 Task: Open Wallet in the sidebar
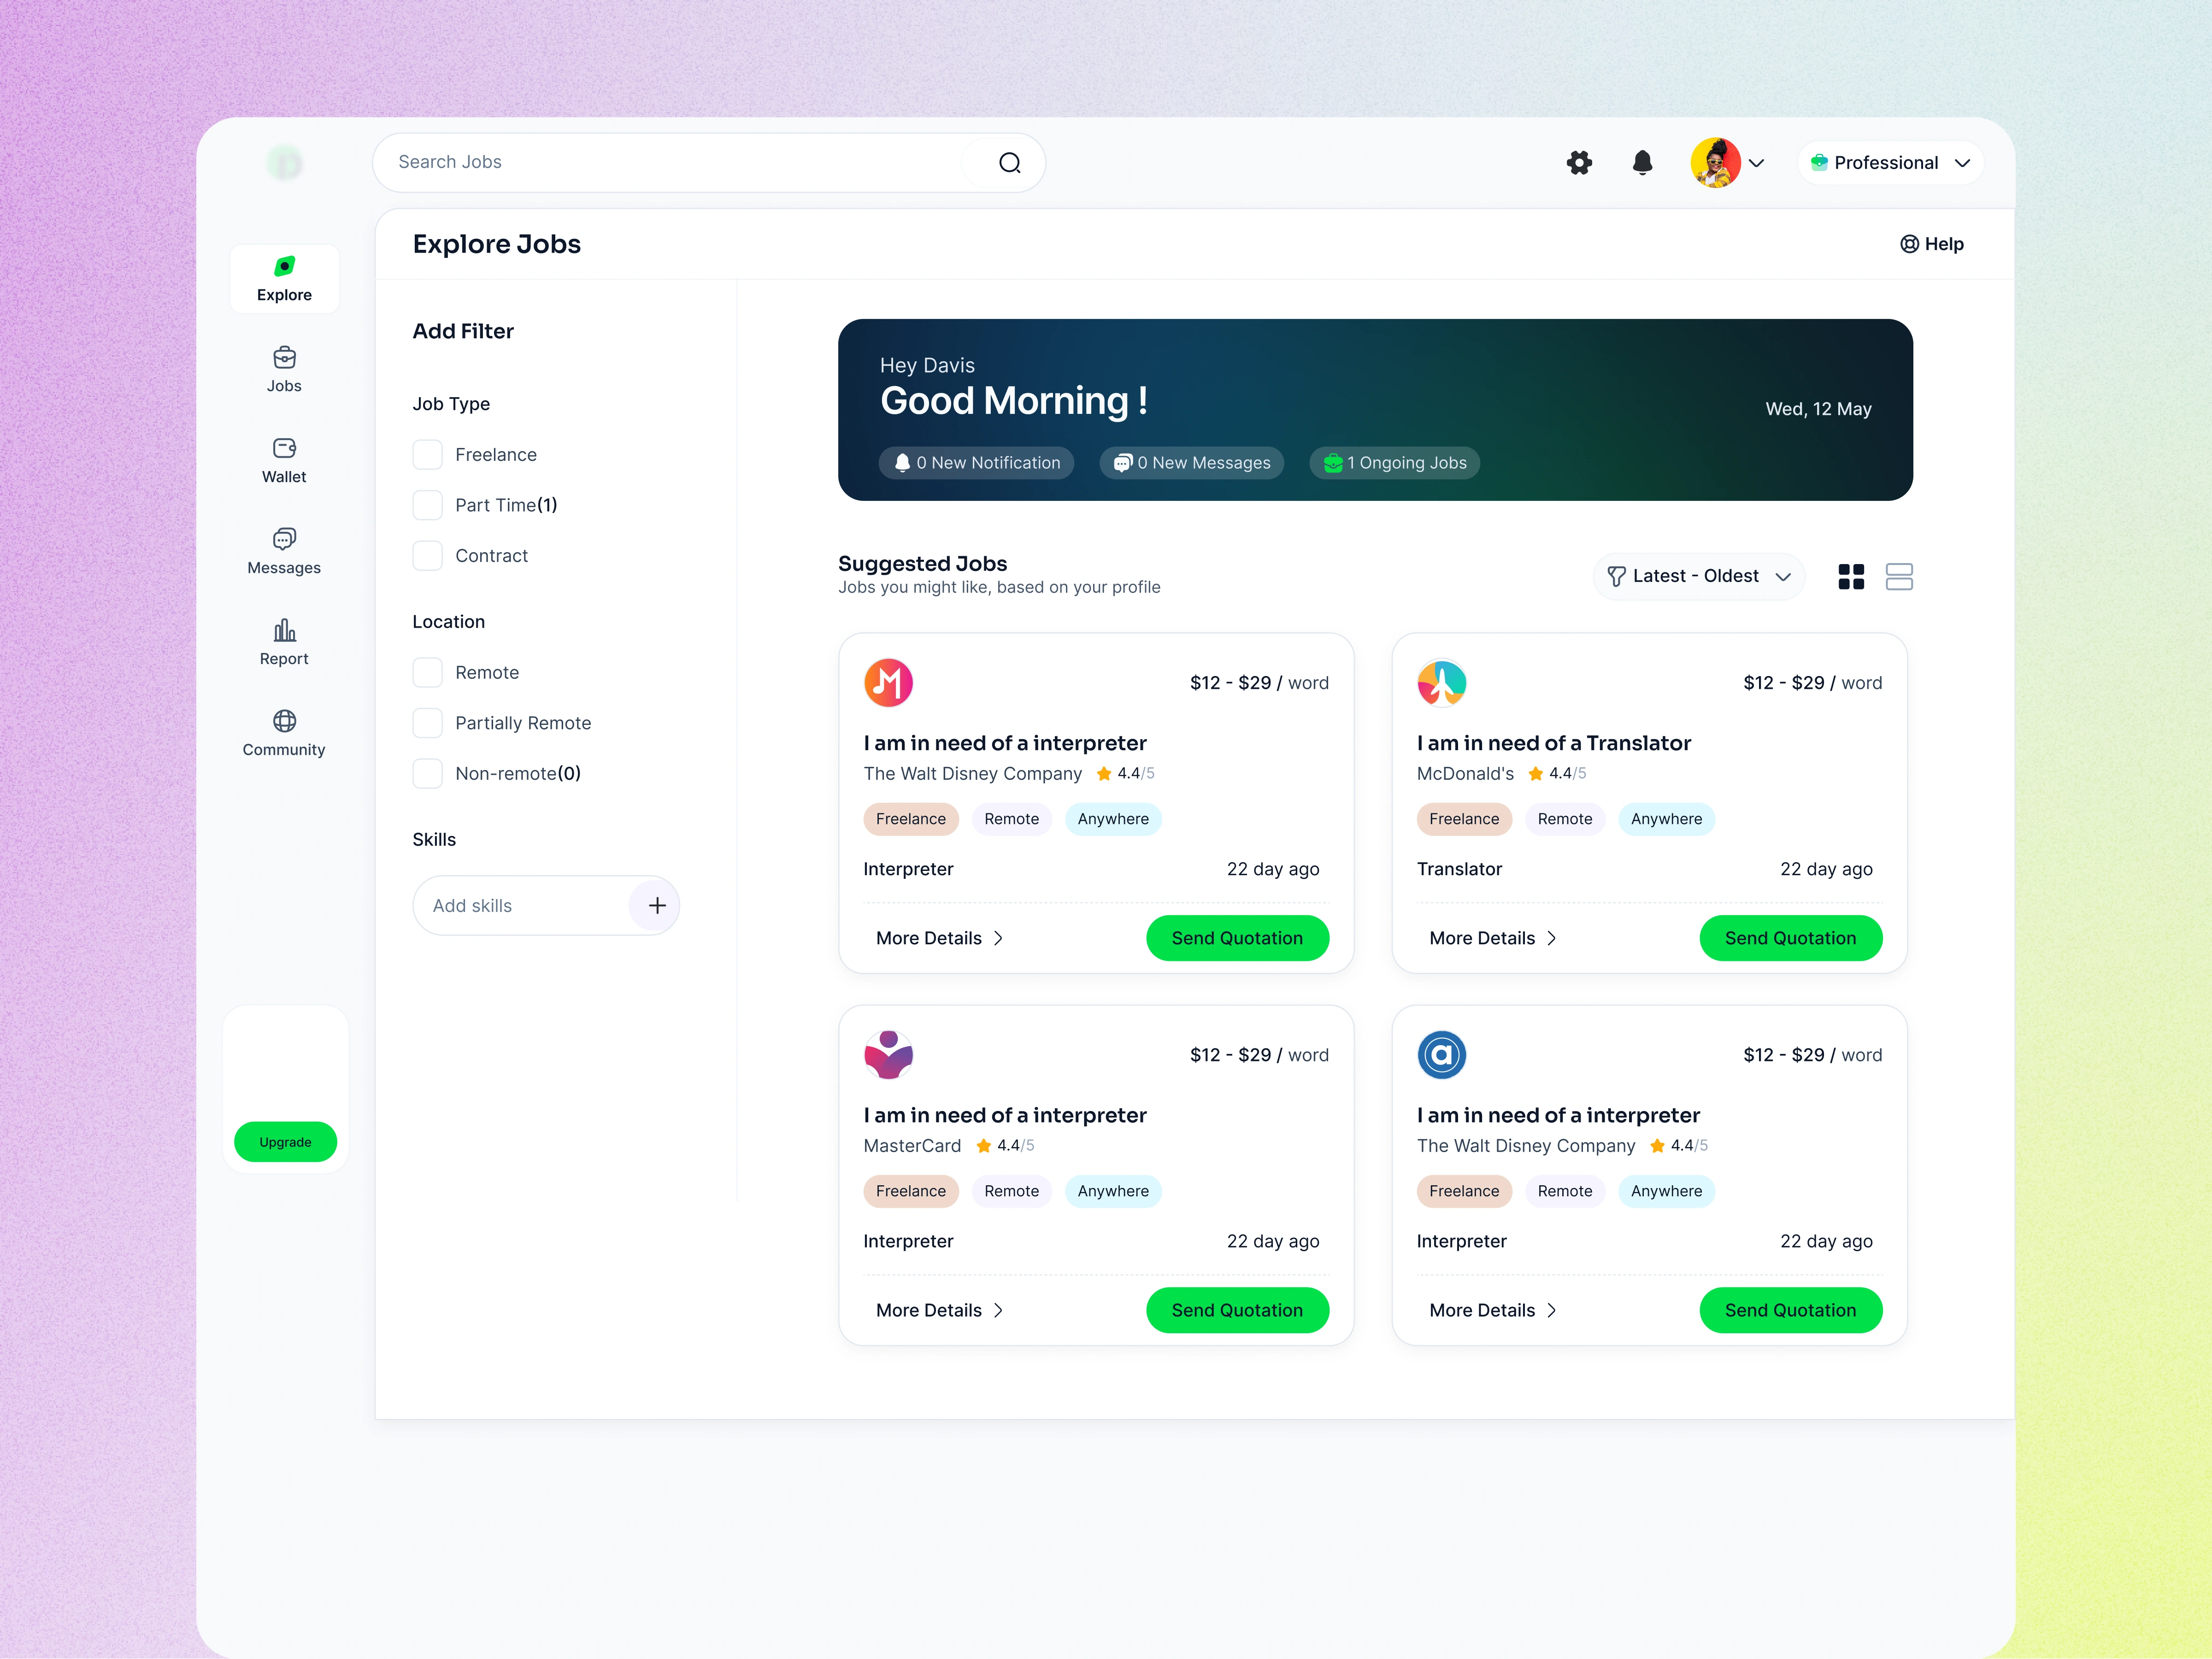pos(284,461)
